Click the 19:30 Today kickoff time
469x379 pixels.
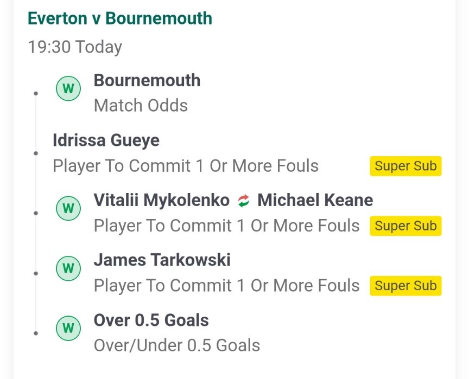pos(75,47)
